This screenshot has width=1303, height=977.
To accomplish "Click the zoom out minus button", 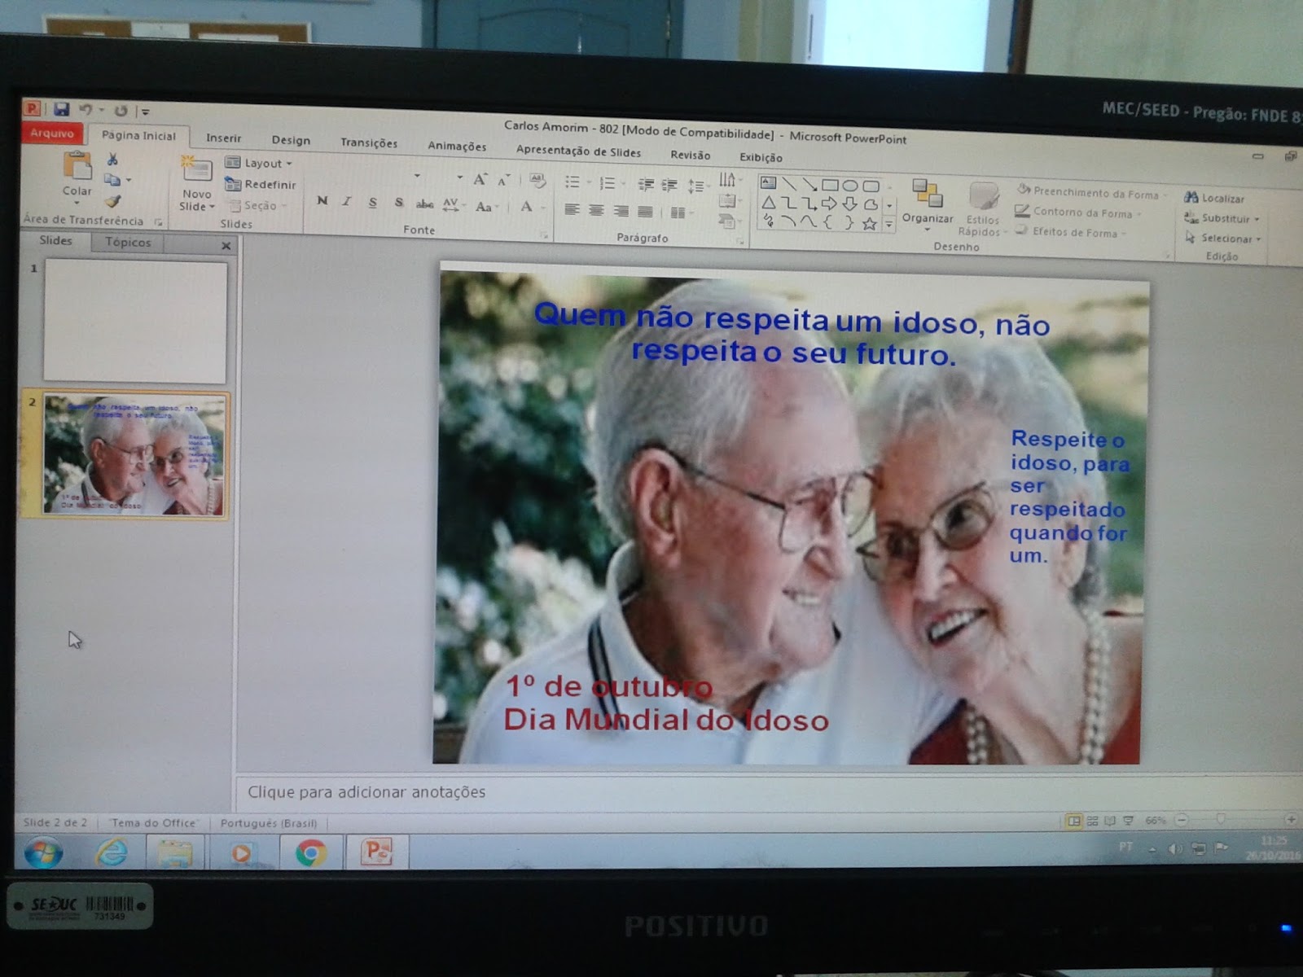I will pyautogui.click(x=1182, y=820).
